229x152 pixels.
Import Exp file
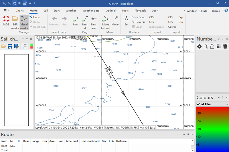[181, 17]
